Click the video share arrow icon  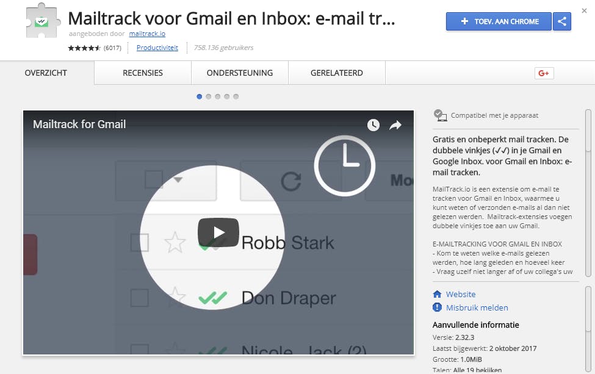click(x=395, y=125)
